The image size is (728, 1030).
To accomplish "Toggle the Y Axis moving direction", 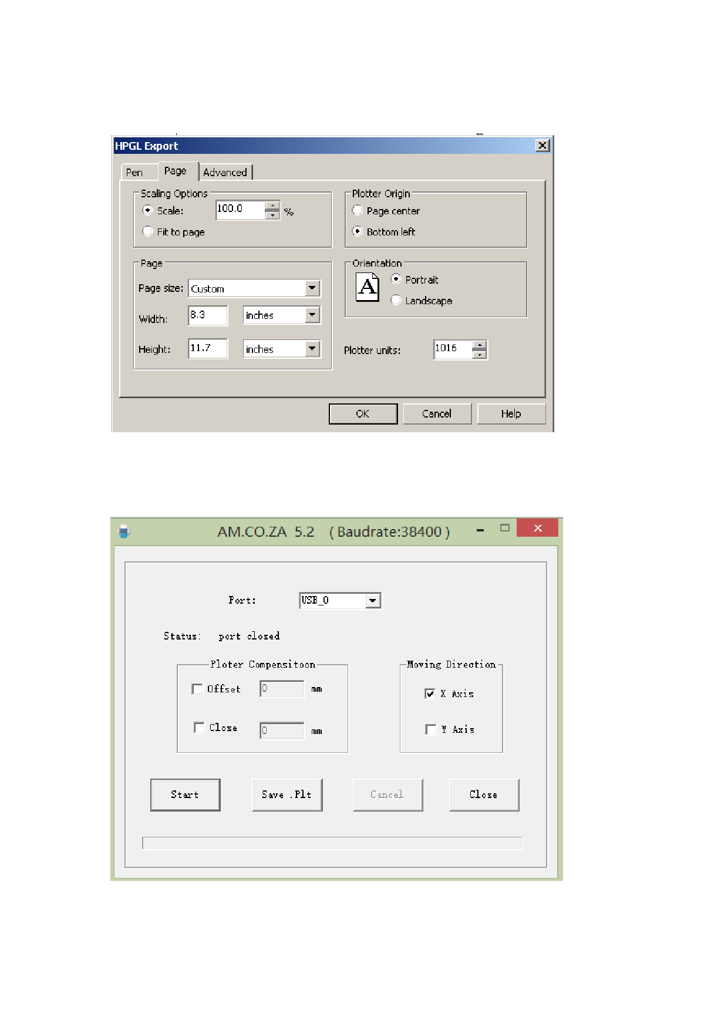I will click(430, 729).
